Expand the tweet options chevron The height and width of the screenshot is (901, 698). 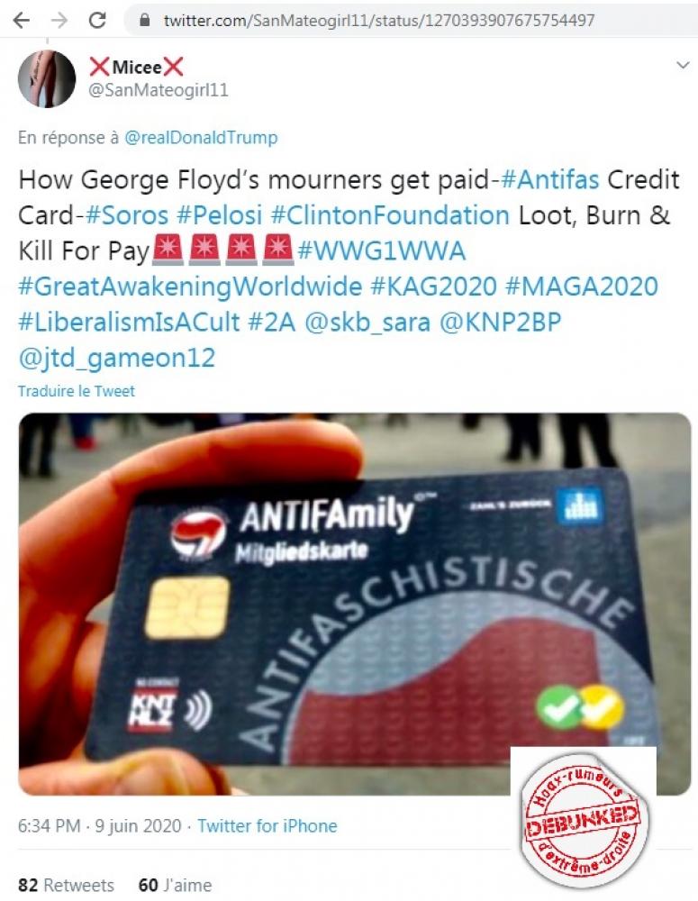click(x=683, y=65)
